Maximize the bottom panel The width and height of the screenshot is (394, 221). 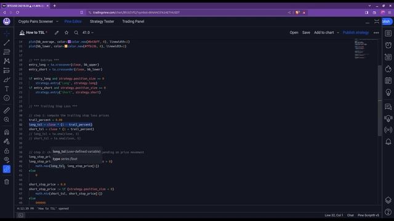376,21
